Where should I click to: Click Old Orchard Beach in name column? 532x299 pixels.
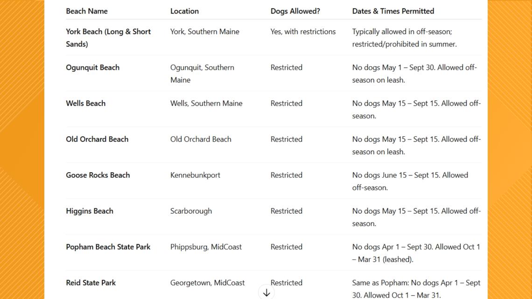click(97, 139)
